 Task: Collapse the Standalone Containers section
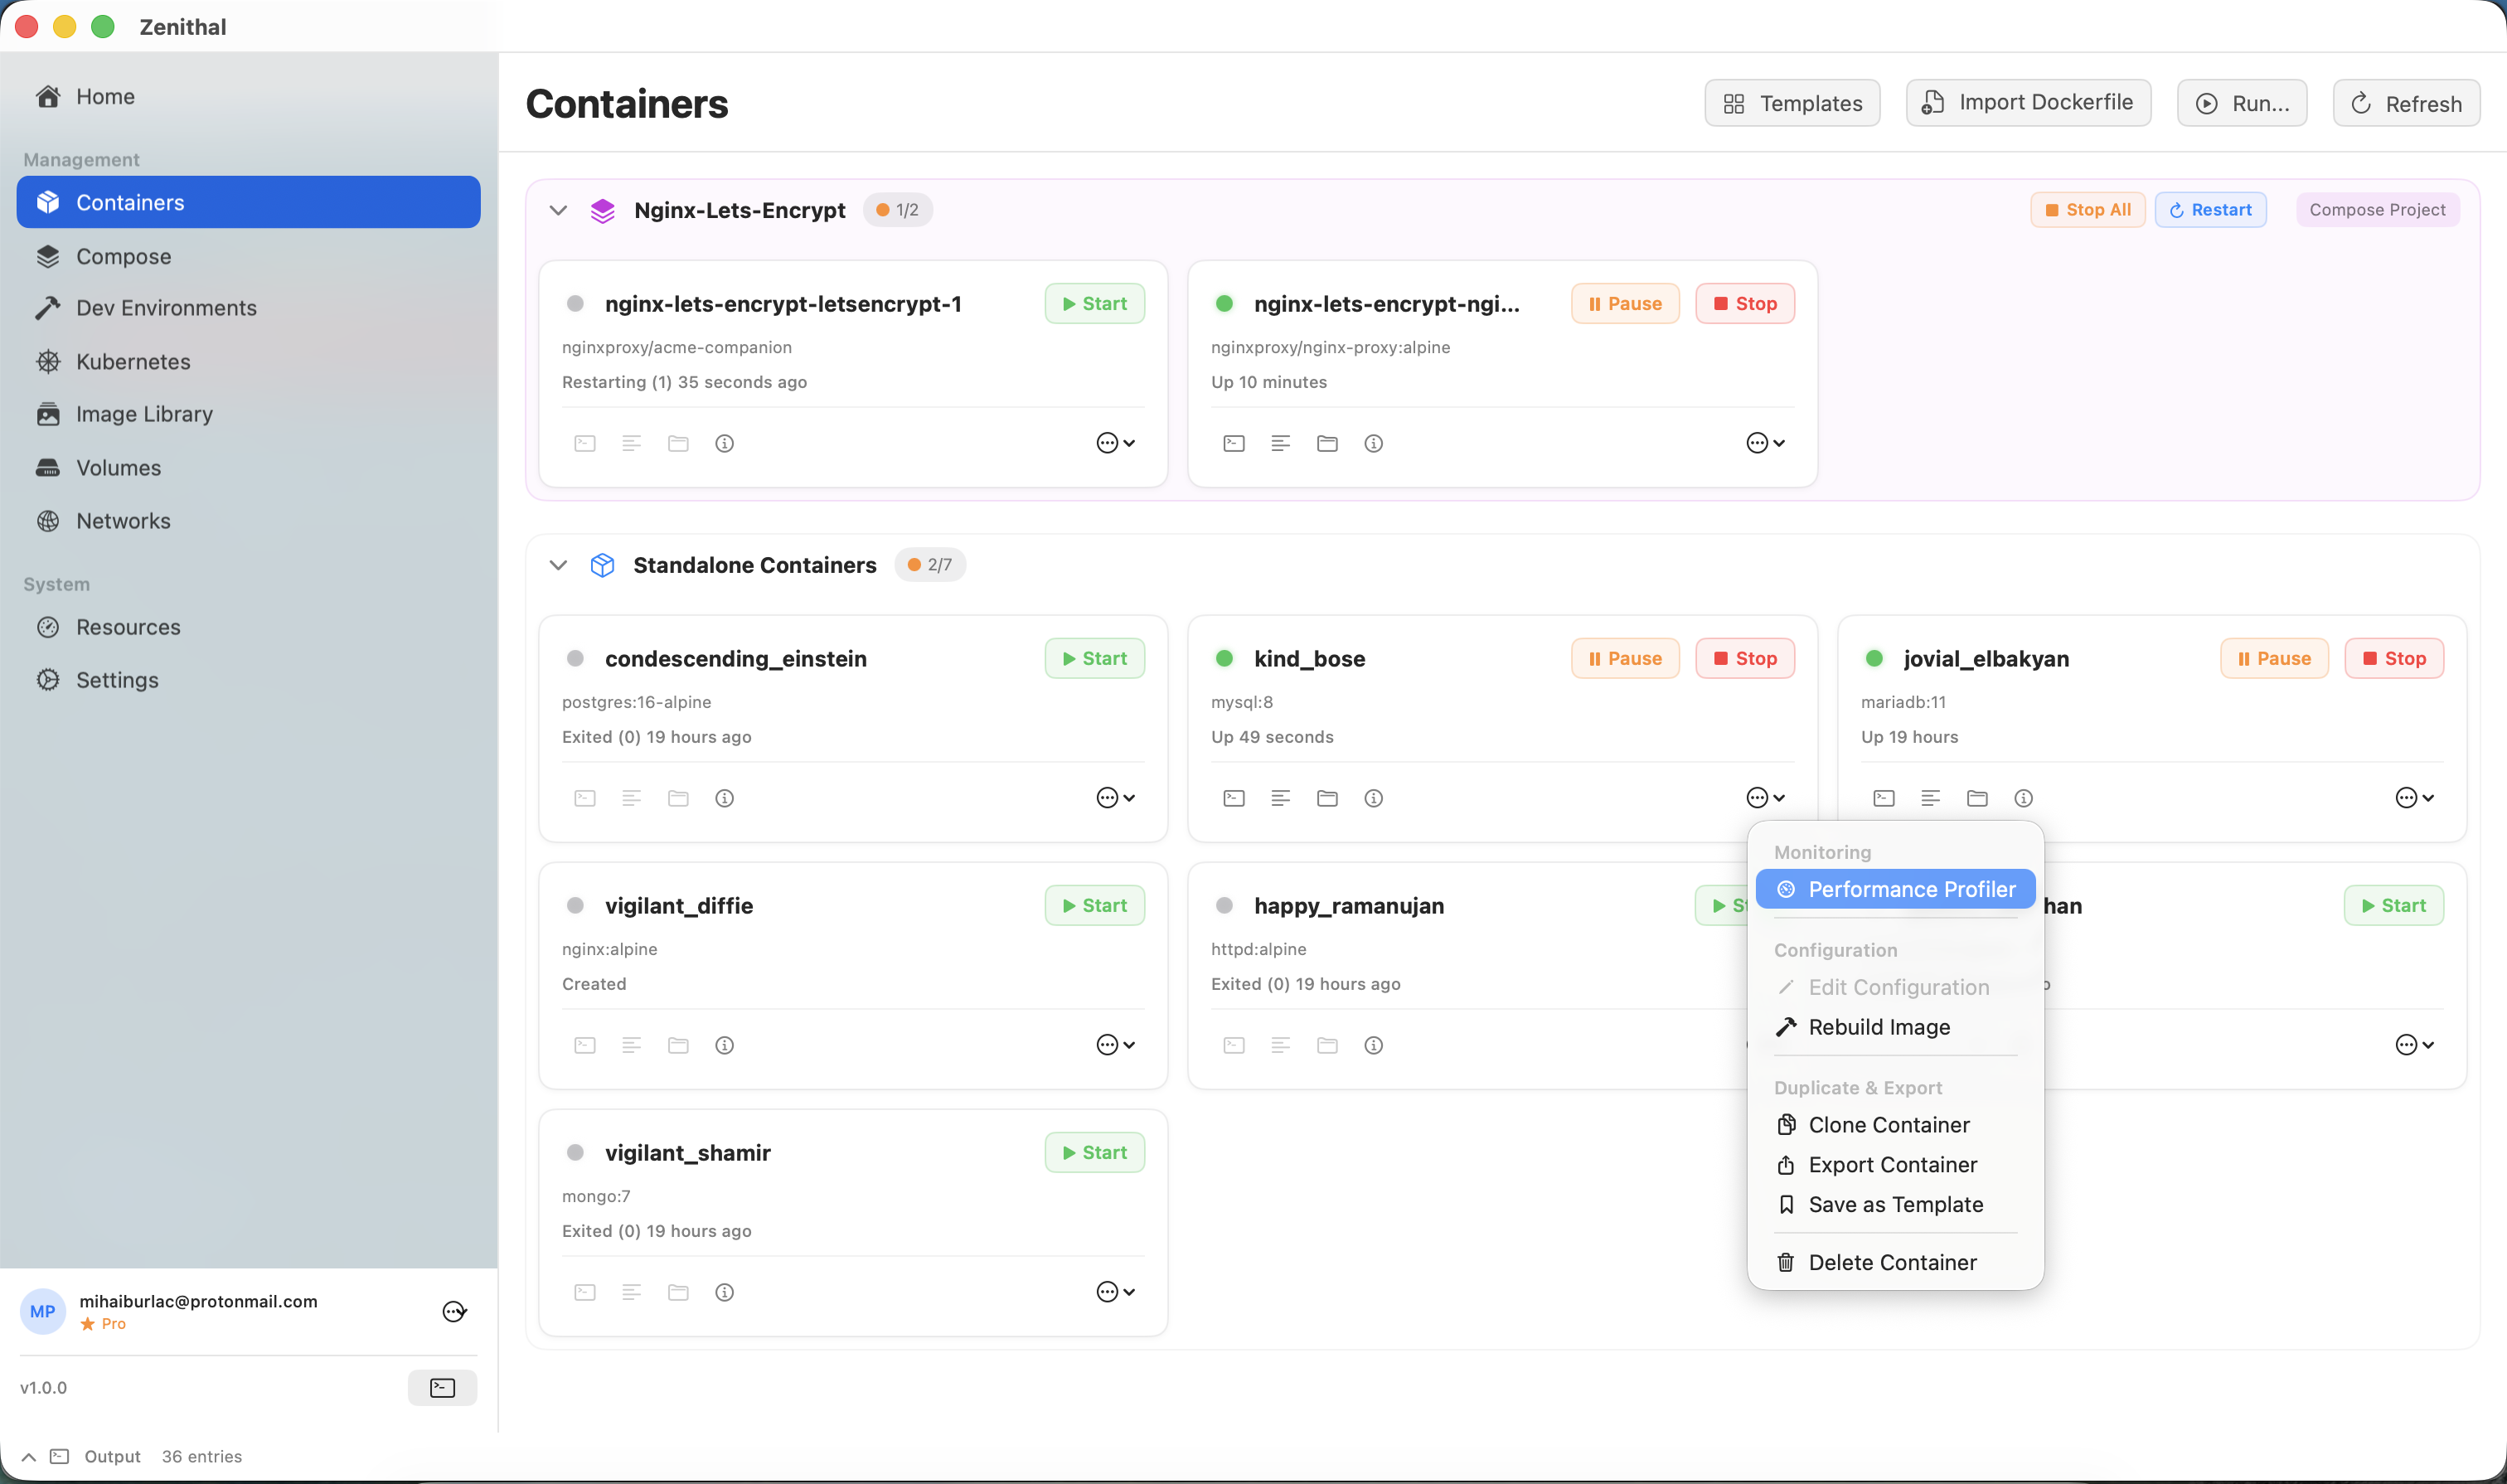(x=558, y=565)
